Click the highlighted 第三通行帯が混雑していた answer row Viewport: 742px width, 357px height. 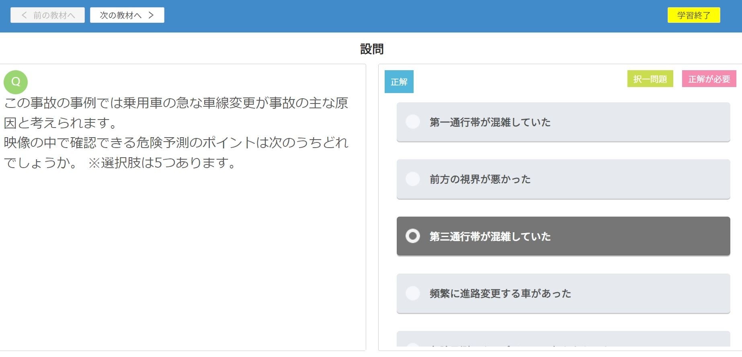click(x=563, y=236)
